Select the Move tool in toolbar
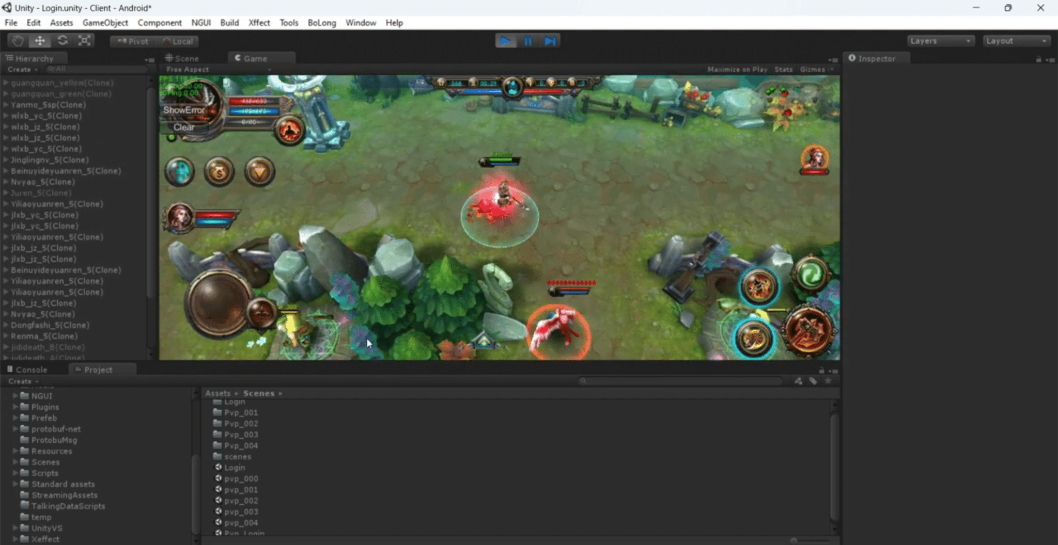The width and height of the screenshot is (1058, 545). [x=40, y=41]
